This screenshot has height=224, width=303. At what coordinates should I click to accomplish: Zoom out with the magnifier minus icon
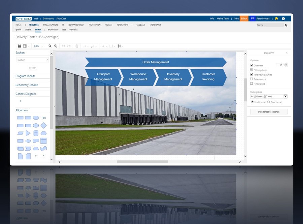56,46
